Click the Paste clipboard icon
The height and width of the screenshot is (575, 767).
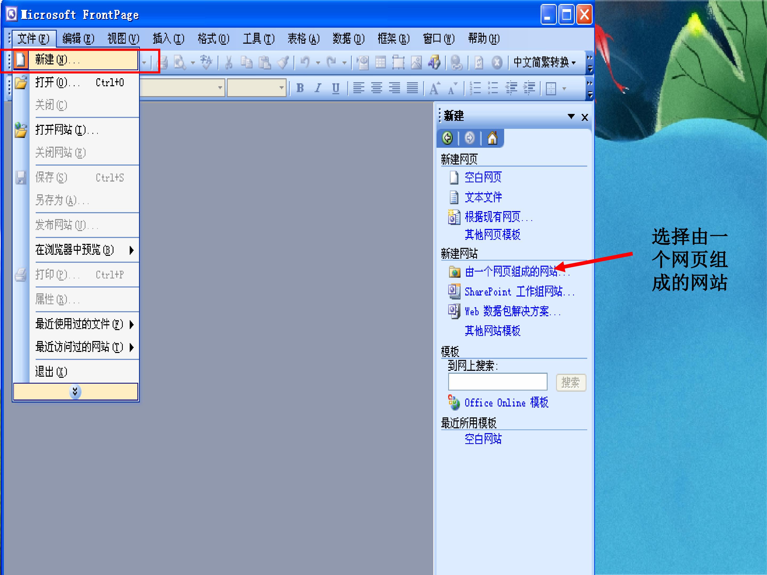(x=265, y=63)
